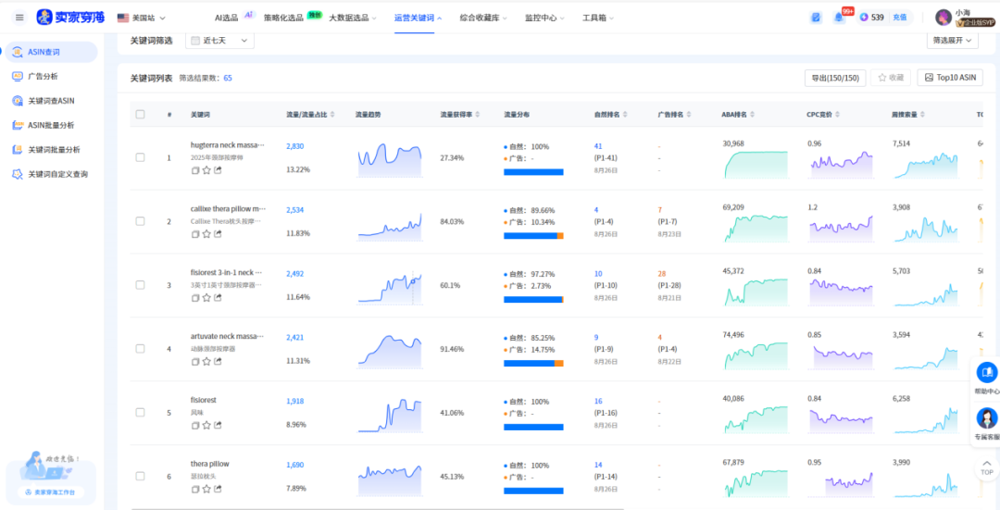1000x510 pixels.
Task: Click 导出(150/150) export button
Action: pos(834,79)
